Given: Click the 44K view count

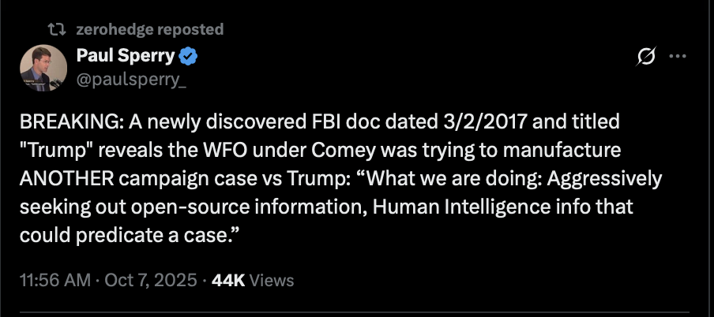Looking at the screenshot, I should (x=228, y=280).
